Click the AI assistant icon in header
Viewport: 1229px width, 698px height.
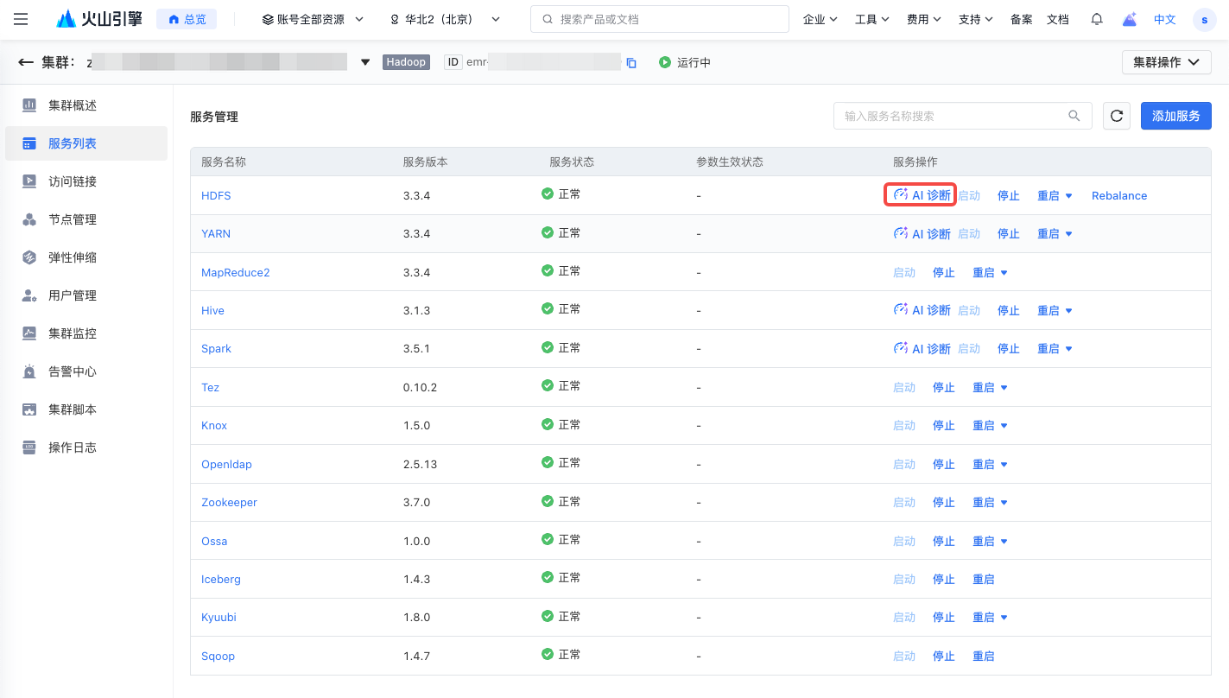1129,19
